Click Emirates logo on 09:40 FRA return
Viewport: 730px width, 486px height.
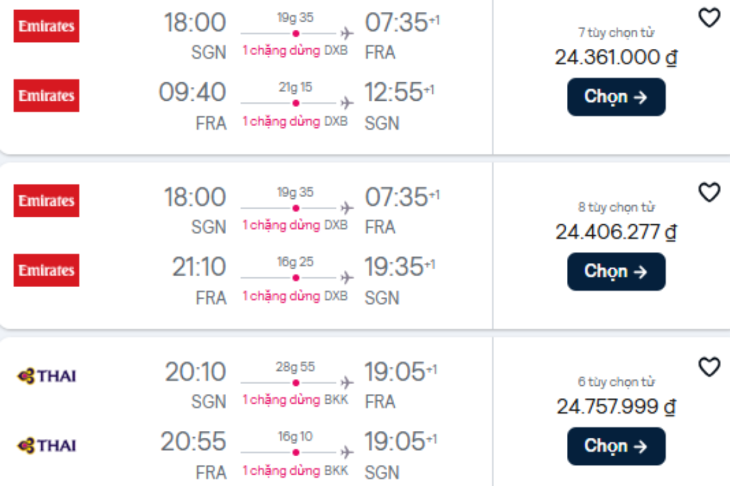pyautogui.click(x=46, y=96)
